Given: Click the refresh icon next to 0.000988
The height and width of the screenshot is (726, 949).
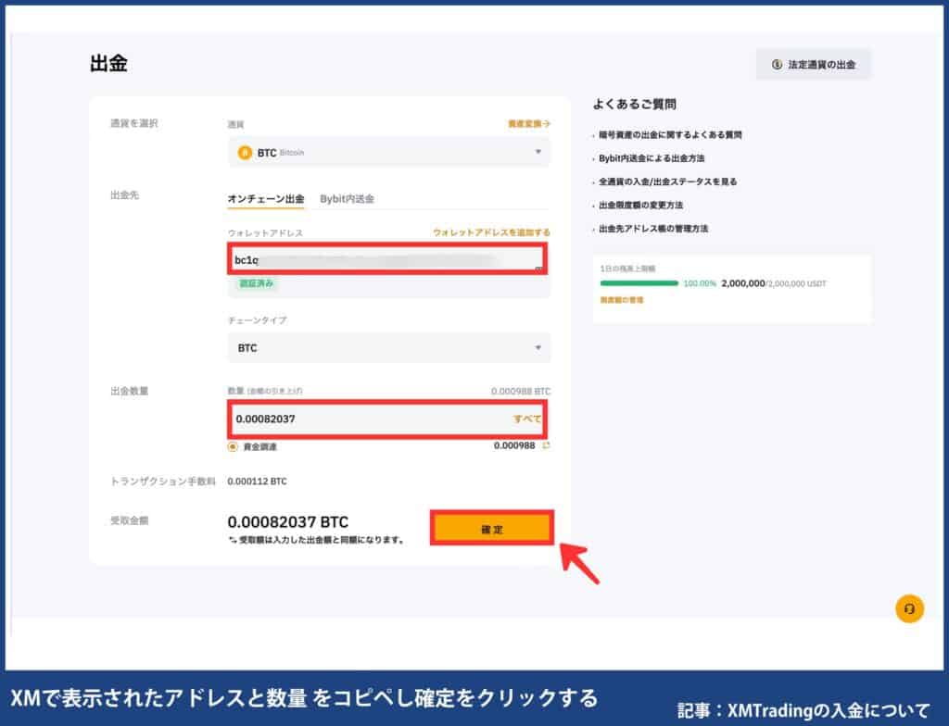Looking at the screenshot, I should coord(546,446).
